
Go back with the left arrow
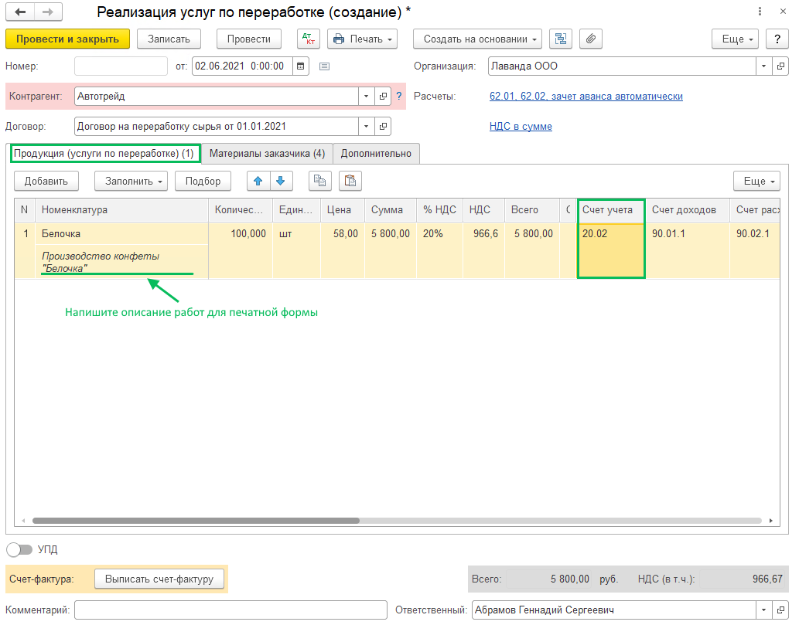20,12
